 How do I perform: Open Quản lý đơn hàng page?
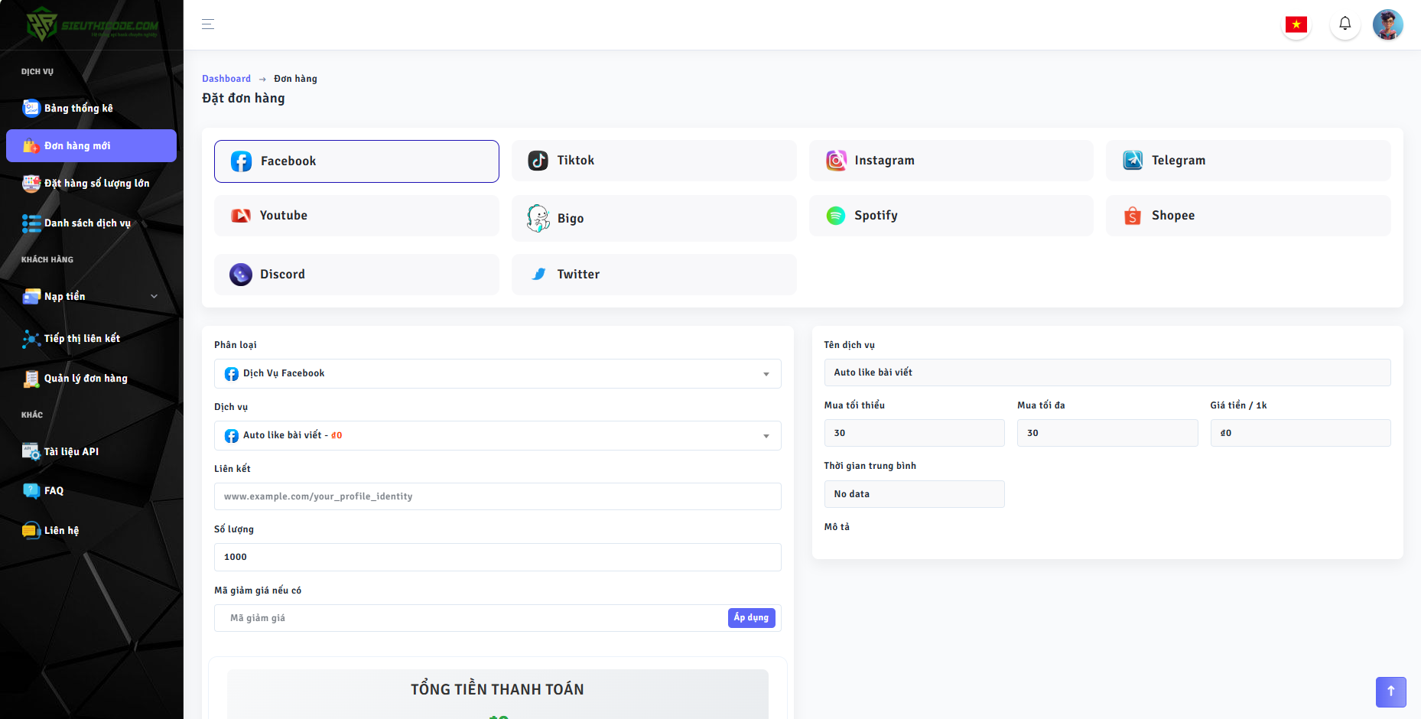pyautogui.click(x=91, y=379)
